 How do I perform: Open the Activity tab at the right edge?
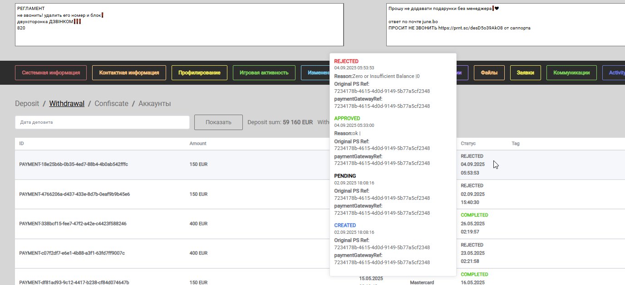pyautogui.click(x=614, y=72)
